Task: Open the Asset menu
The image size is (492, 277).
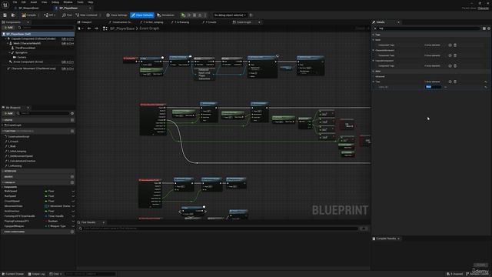Action: (x=34, y=2)
